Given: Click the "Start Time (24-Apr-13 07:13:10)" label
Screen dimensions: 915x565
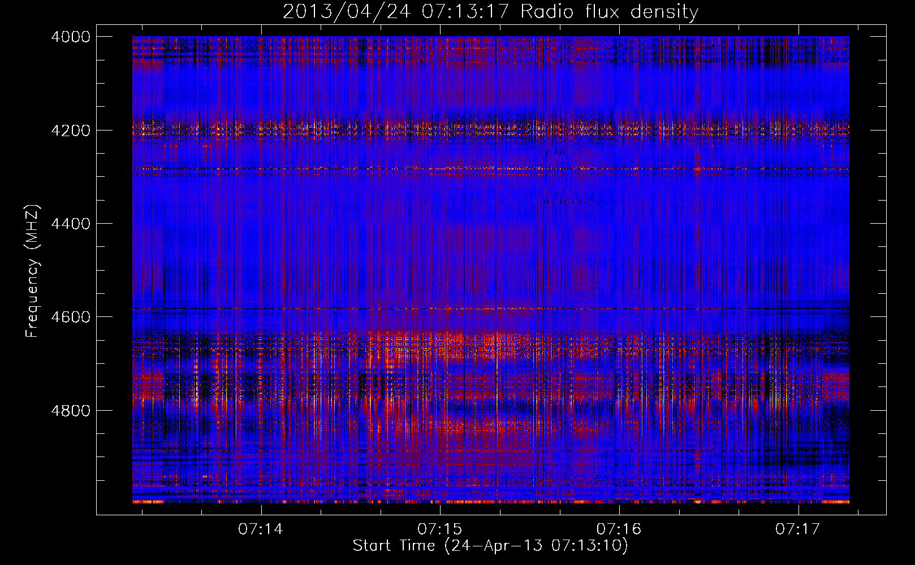Looking at the screenshot, I should coord(490,546).
